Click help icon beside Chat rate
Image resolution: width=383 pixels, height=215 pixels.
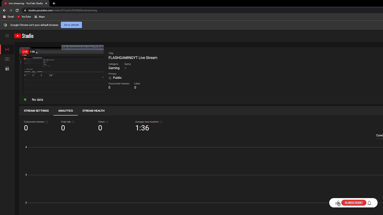point(73,122)
